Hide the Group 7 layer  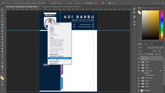tap(139, 65)
